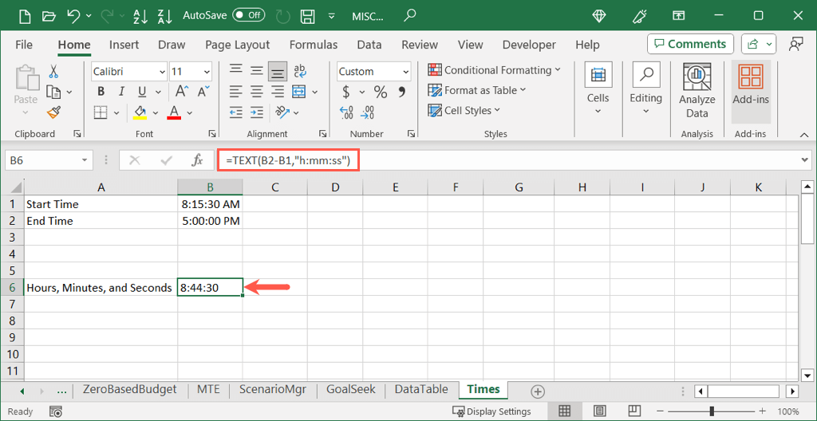The height and width of the screenshot is (421, 817).
Task: Open the Editing group button
Action: pos(645,89)
